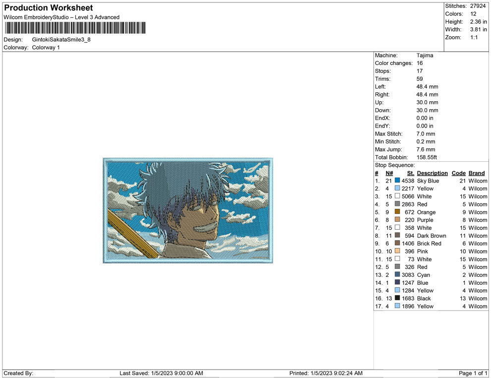
Task: Click the Max Jump value "7.6 mm"
Action: coord(426,149)
